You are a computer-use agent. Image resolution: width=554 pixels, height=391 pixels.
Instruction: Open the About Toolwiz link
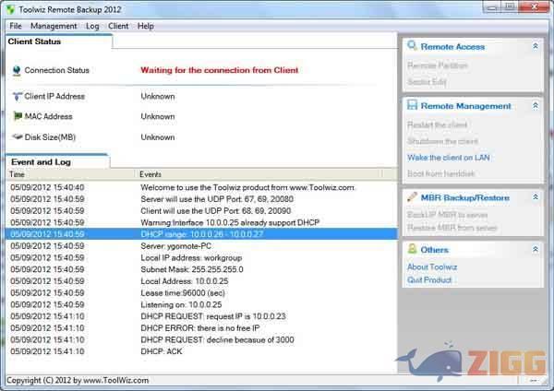(x=432, y=267)
